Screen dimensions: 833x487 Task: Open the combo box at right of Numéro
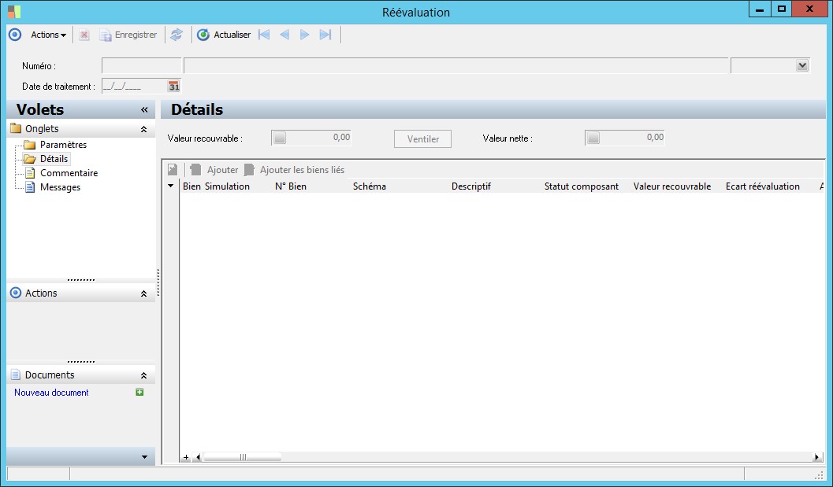tap(802, 66)
